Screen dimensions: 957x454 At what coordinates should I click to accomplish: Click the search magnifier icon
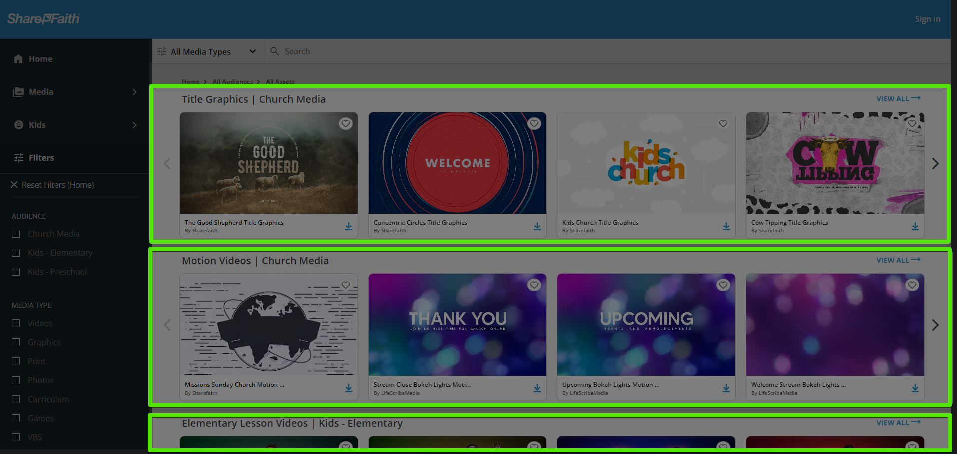point(274,51)
